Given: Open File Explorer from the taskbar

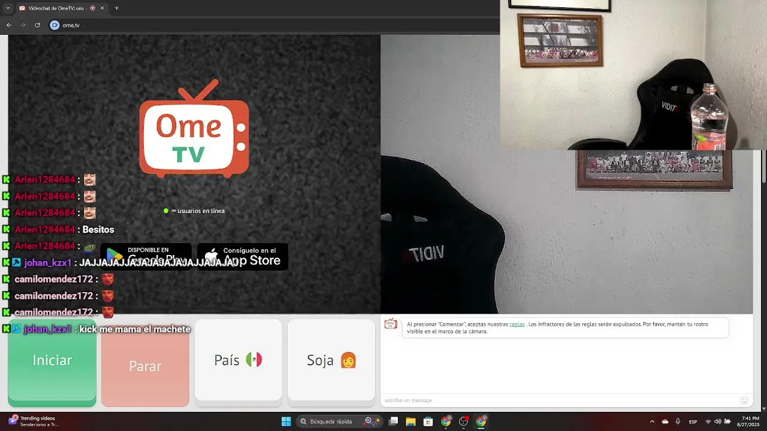Looking at the screenshot, I should coord(410,421).
